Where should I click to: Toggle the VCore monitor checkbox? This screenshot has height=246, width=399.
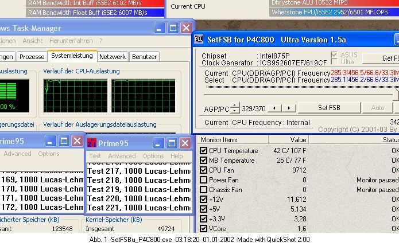[203, 228]
